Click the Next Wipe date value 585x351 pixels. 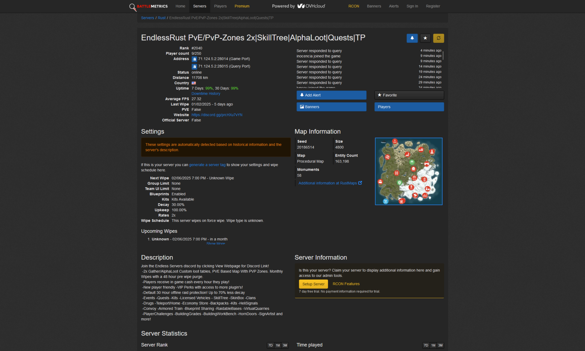tap(203, 178)
